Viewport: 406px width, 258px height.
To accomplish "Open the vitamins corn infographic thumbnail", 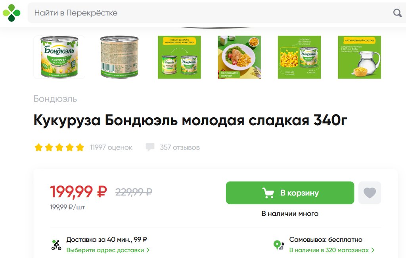I will (299, 57).
